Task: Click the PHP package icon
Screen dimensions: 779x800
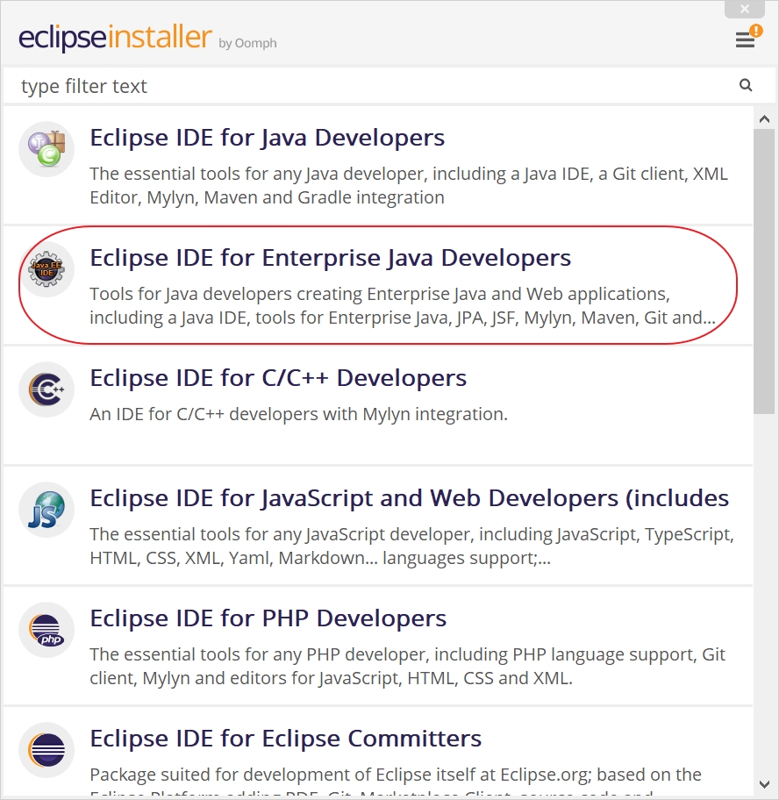Action: point(47,630)
